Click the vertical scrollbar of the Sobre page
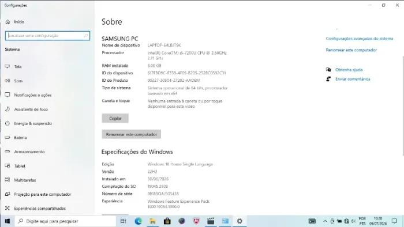The height and width of the screenshot is (227, 404). (x=403, y=106)
